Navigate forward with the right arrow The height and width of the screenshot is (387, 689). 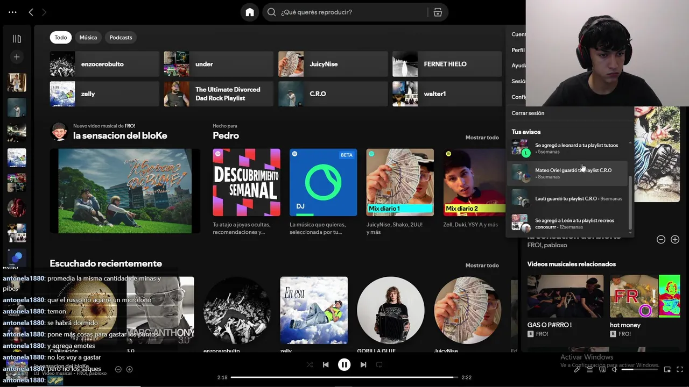(x=44, y=12)
